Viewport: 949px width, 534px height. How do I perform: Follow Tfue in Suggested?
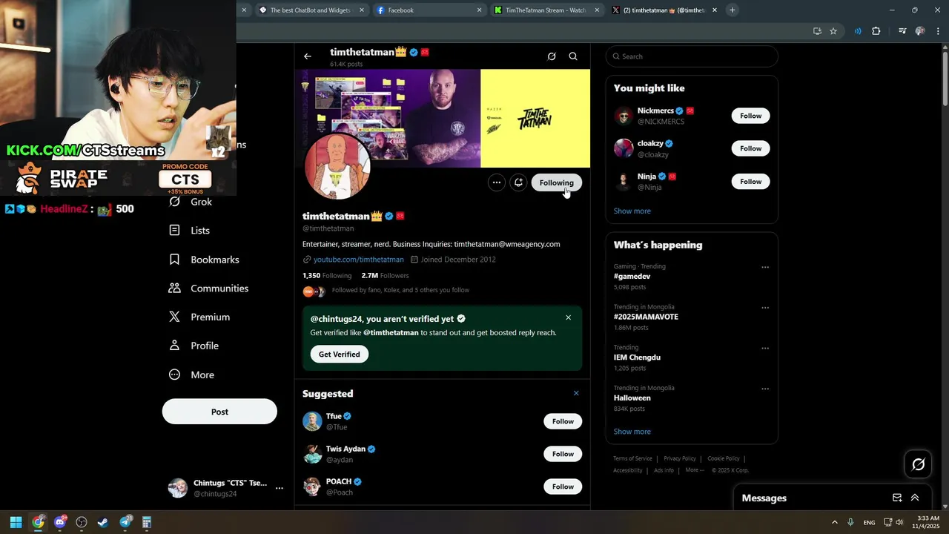563,421
